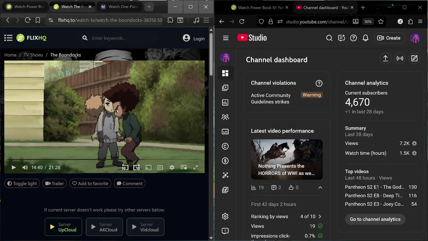
Task: Open Content in Studio sidebar
Action: pos(225,88)
